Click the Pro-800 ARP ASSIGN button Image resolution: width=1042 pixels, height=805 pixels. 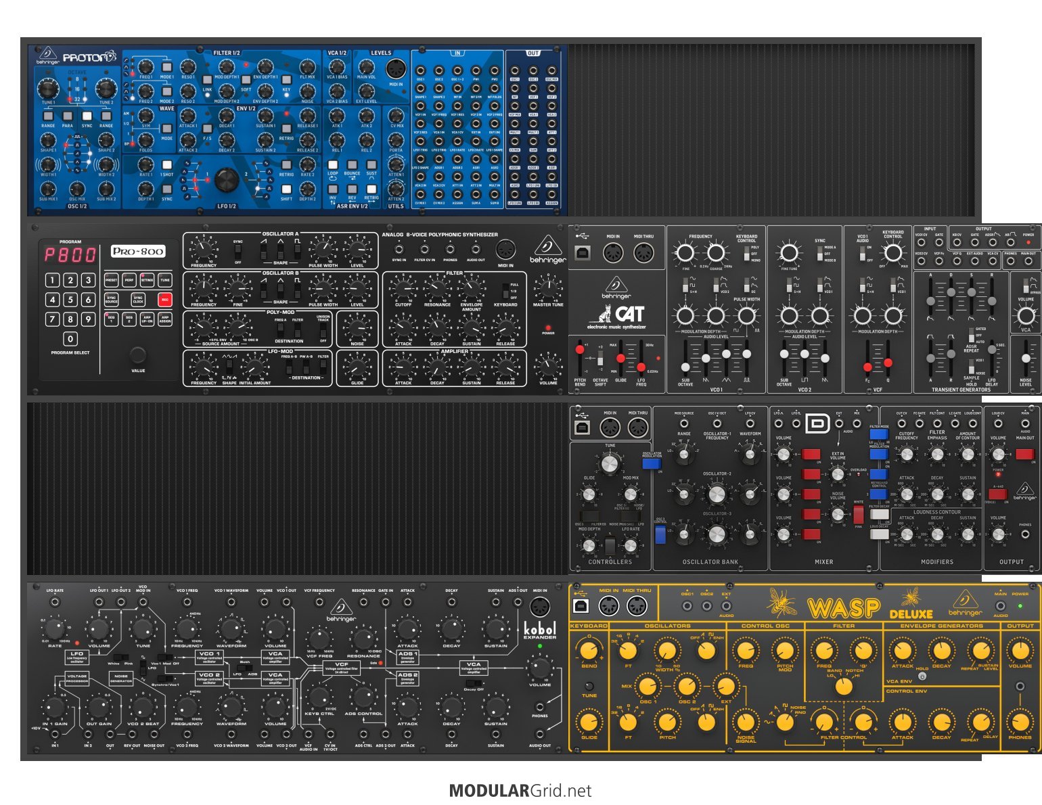165,319
